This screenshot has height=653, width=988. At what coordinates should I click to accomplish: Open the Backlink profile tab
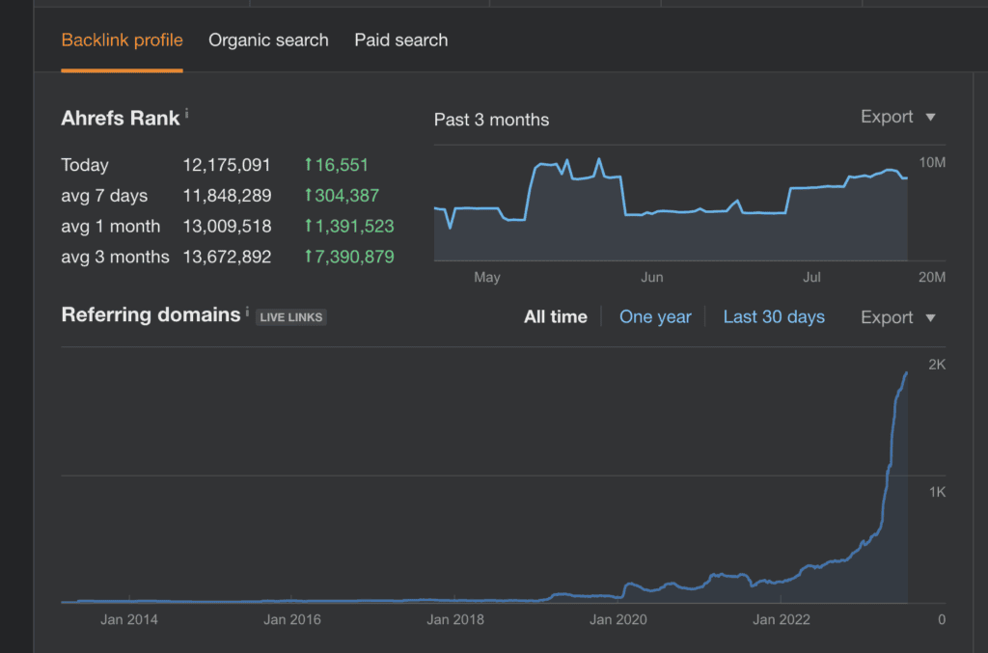122,41
